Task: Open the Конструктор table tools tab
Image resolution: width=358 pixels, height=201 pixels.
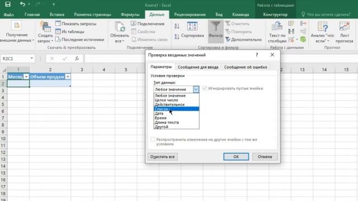Action: (275, 15)
